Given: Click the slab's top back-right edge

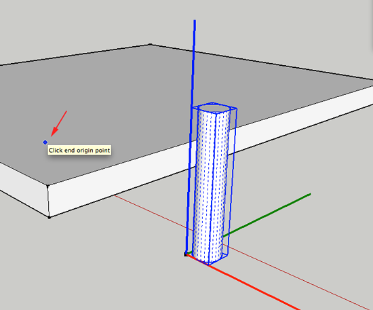Looking at the screenshot, I should (x=262, y=62).
